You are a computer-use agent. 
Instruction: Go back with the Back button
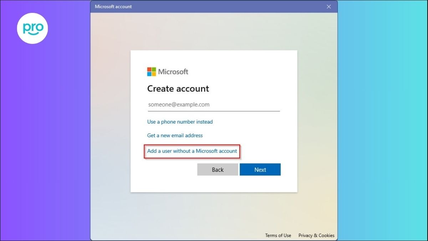click(x=218, y=170)
